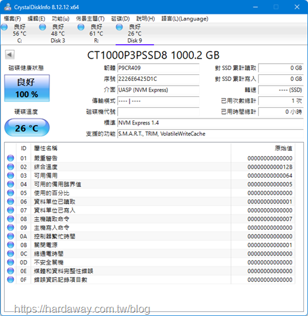This screenshot has width=308, height=316.
Task: Select the 控制器繁忙時間 attribute row
Action: 150,236
